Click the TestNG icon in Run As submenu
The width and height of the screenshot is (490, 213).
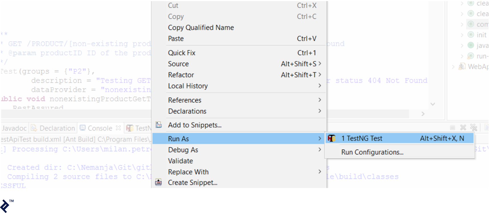[331, 138]
